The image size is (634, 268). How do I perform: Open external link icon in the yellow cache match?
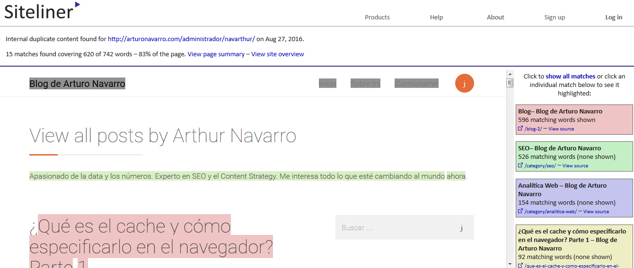(520, 266)
